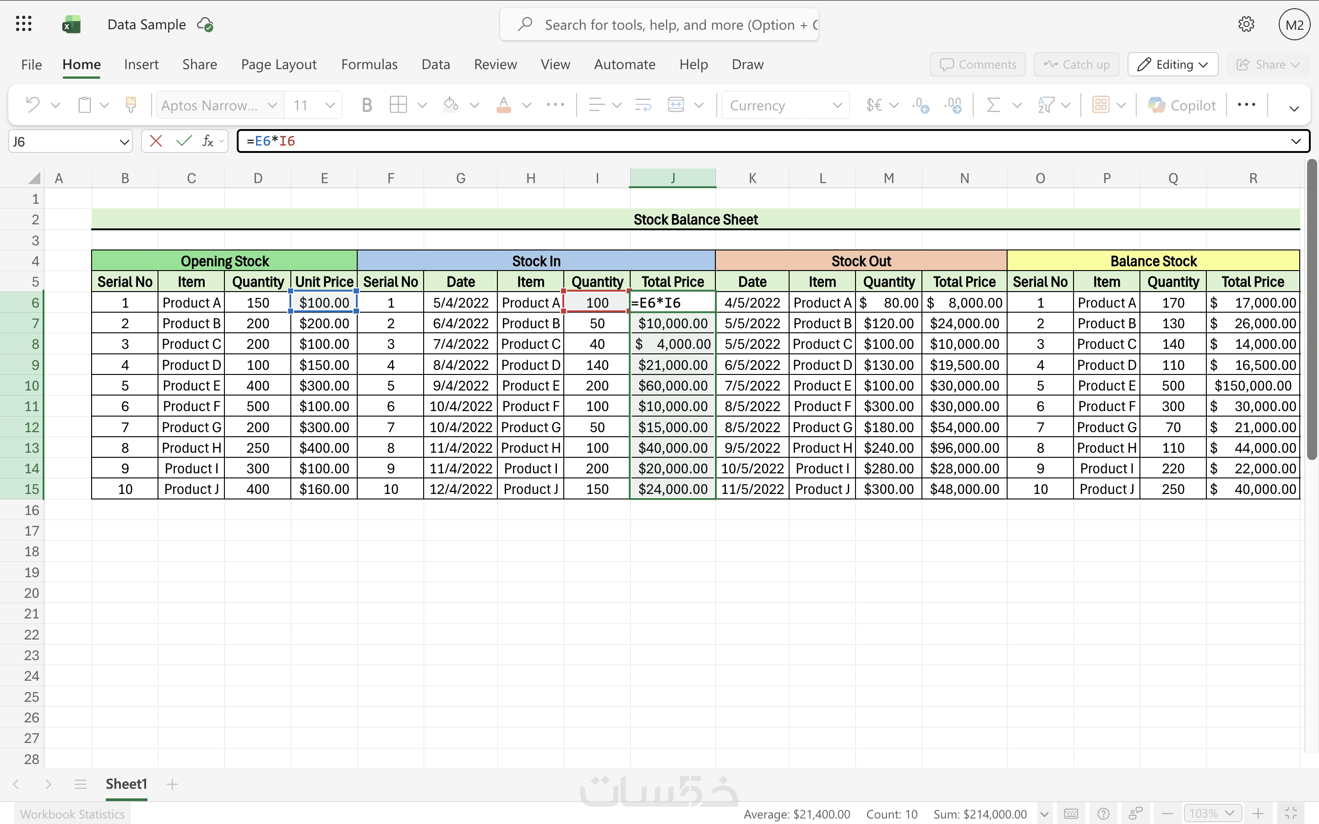Cancel formula entry with the red X
This screenshot has width=1319, height=824.
point(156,141)
